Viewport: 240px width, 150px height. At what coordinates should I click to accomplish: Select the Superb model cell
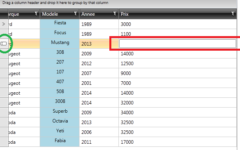[x=60, y=112]
